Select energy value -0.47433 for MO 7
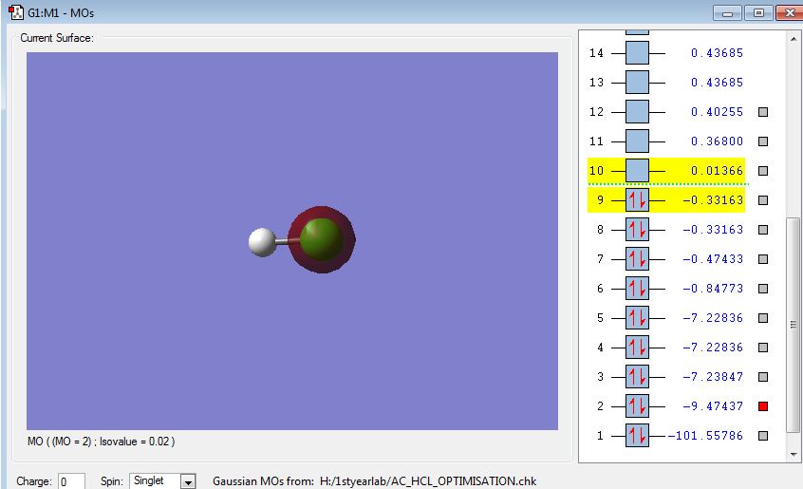Viewport: 803px width, 489px height. point(711,259)
